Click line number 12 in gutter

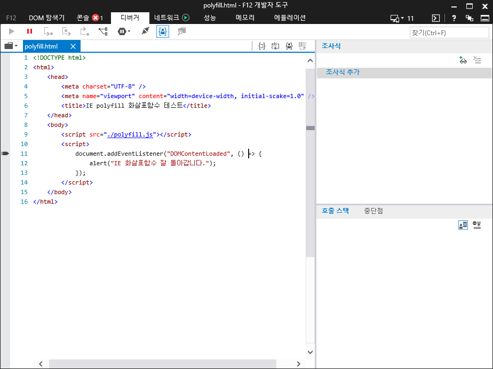24,163
